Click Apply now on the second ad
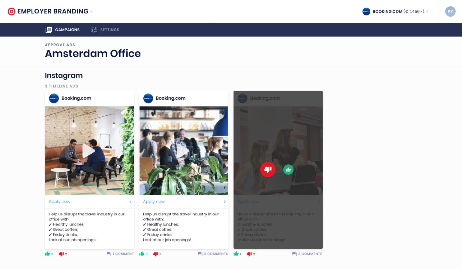This screenshot has height=269, width=462. coord(154,202)
